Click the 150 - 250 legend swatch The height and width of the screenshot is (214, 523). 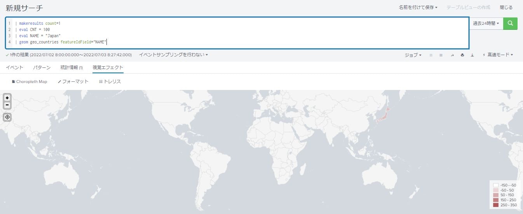pyautogui.click(x=495, y=200)
